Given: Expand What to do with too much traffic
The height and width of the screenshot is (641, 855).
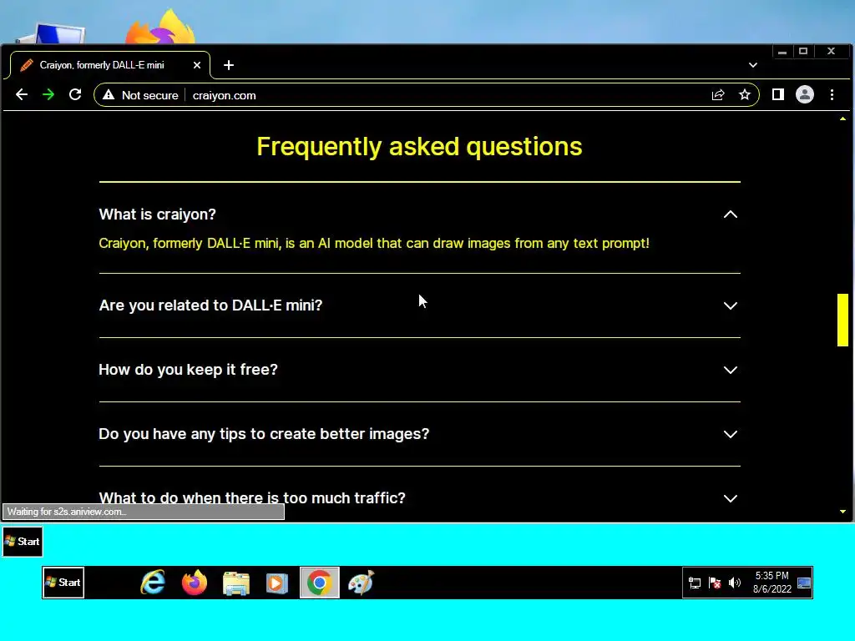Looking at the screenshot, I should (730, 499).
